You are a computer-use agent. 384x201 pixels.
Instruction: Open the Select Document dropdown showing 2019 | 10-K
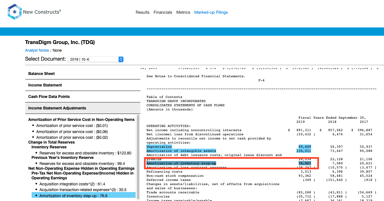pyautogui.click(x=95, y=59)
